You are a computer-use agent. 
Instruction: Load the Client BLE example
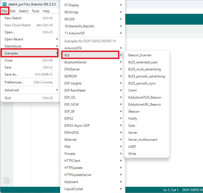[x=147, y=90]
